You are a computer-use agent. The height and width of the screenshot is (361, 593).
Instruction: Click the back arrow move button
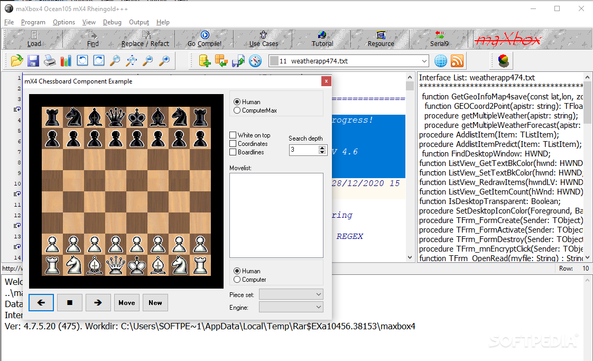click(41, 303)
